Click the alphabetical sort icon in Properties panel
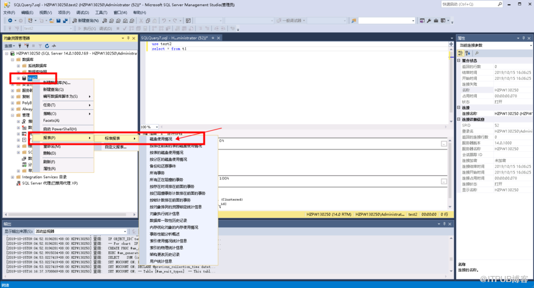 click(x=467, y=53)
